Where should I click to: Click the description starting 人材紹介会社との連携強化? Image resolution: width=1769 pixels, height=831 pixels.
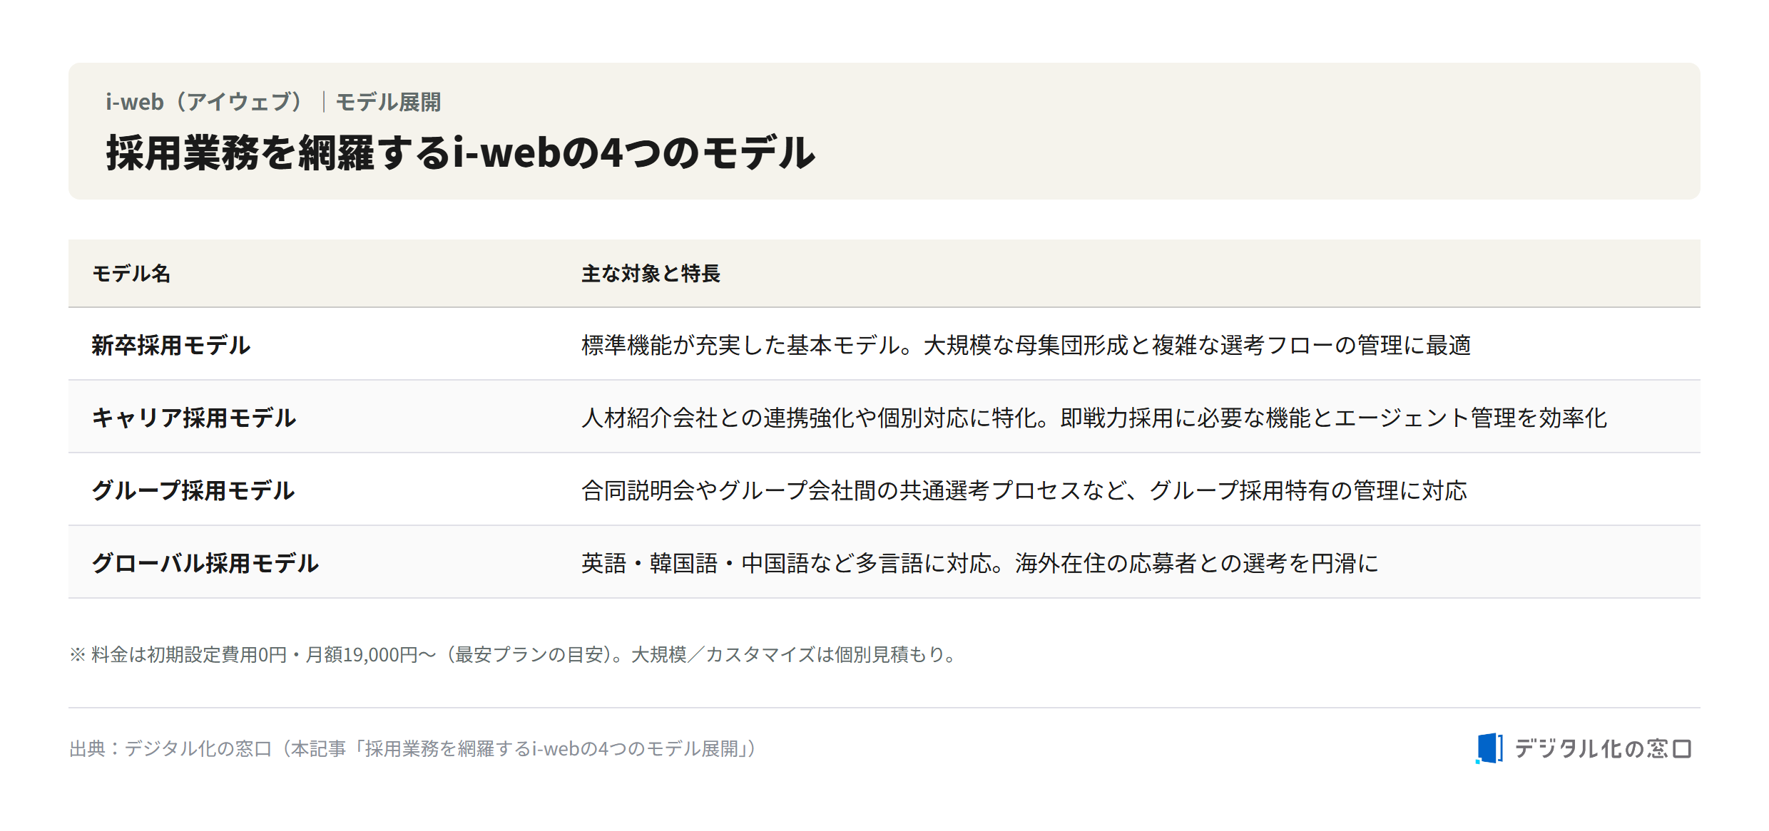coord(1094,418)
